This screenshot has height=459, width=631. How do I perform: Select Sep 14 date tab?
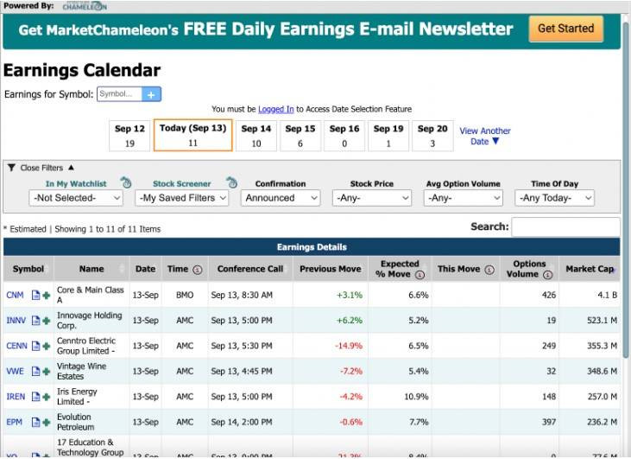pos(256,136)
